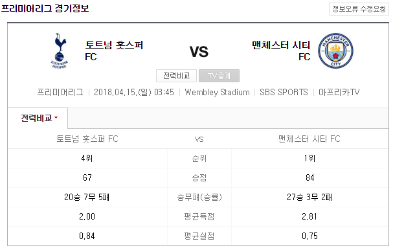
Task: Click the 토트넘 홋스퍼 FC team name heading
Action: [114, 51]
